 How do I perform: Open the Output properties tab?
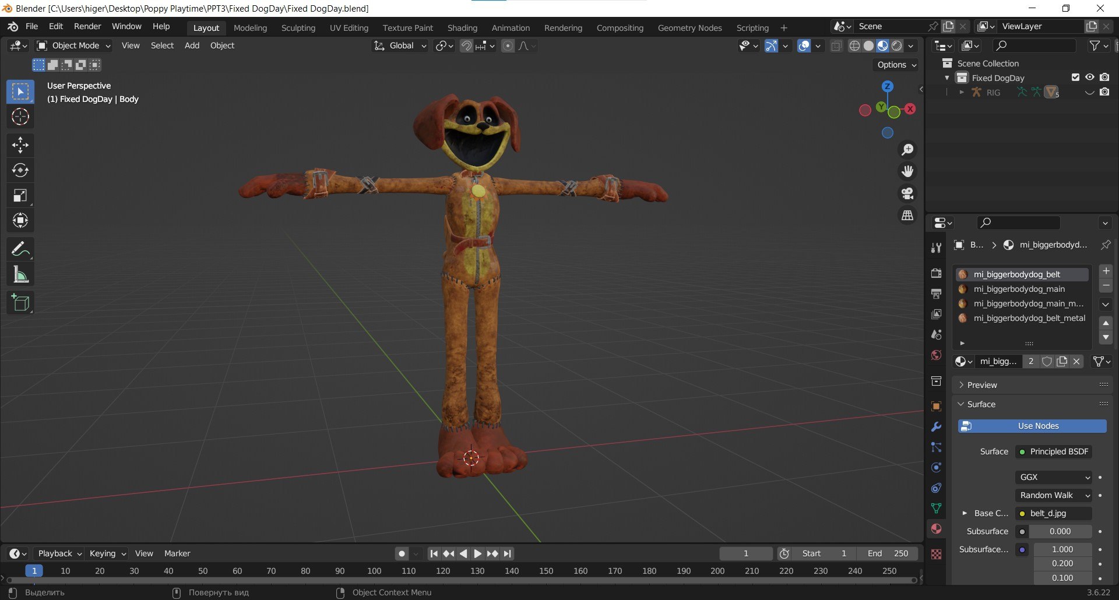(936, 294)
